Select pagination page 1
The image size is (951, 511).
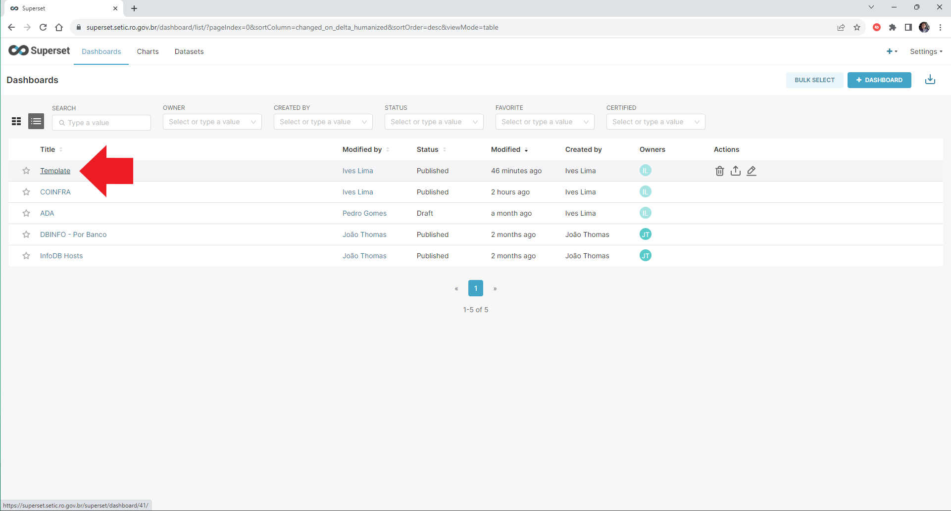[476, 288]
